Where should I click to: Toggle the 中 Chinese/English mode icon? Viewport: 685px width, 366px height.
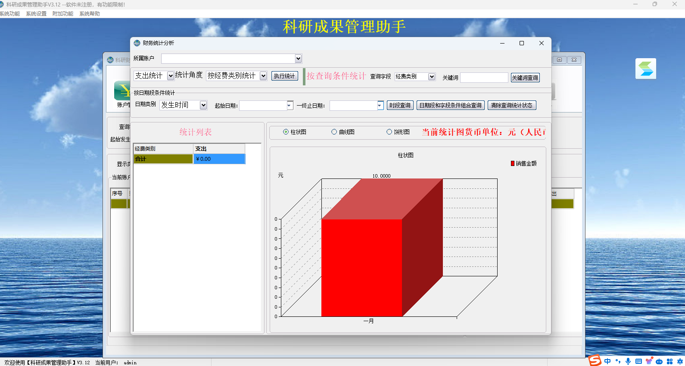(607, 361)
